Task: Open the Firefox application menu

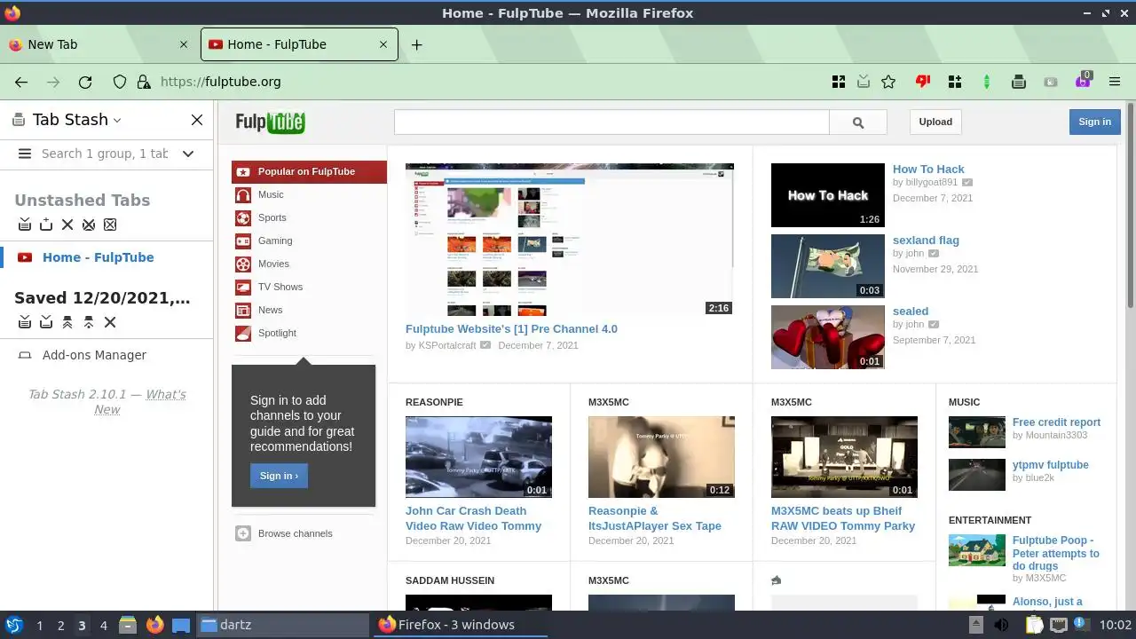Action: pos(1115,82)
